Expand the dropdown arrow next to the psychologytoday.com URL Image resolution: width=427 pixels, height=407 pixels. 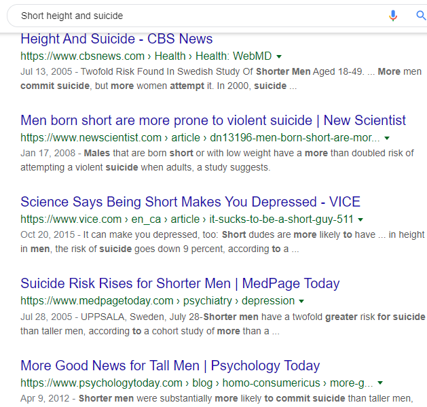pos(380,383)
